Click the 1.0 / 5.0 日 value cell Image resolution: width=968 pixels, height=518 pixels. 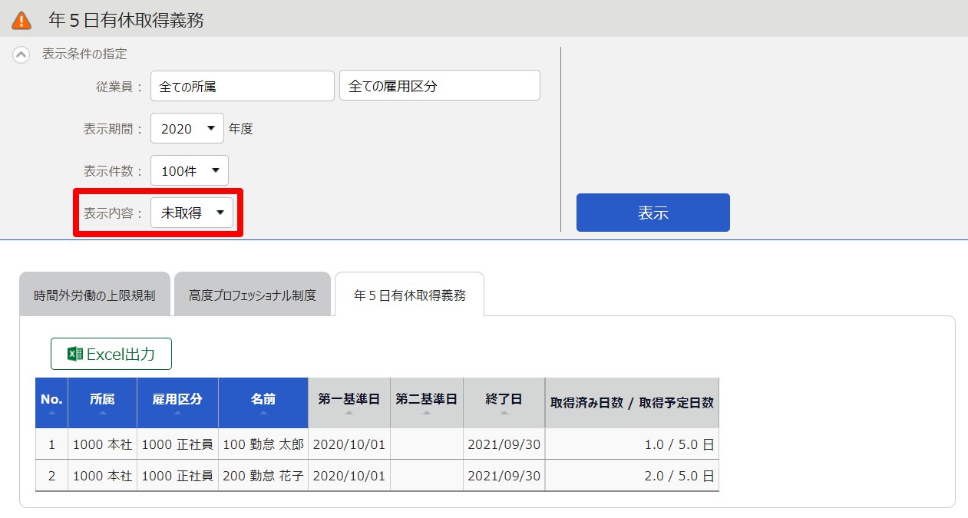coord(632,444)
